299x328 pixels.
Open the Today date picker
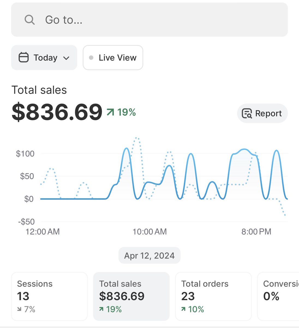pyautogui.click(x=44, y=57)
